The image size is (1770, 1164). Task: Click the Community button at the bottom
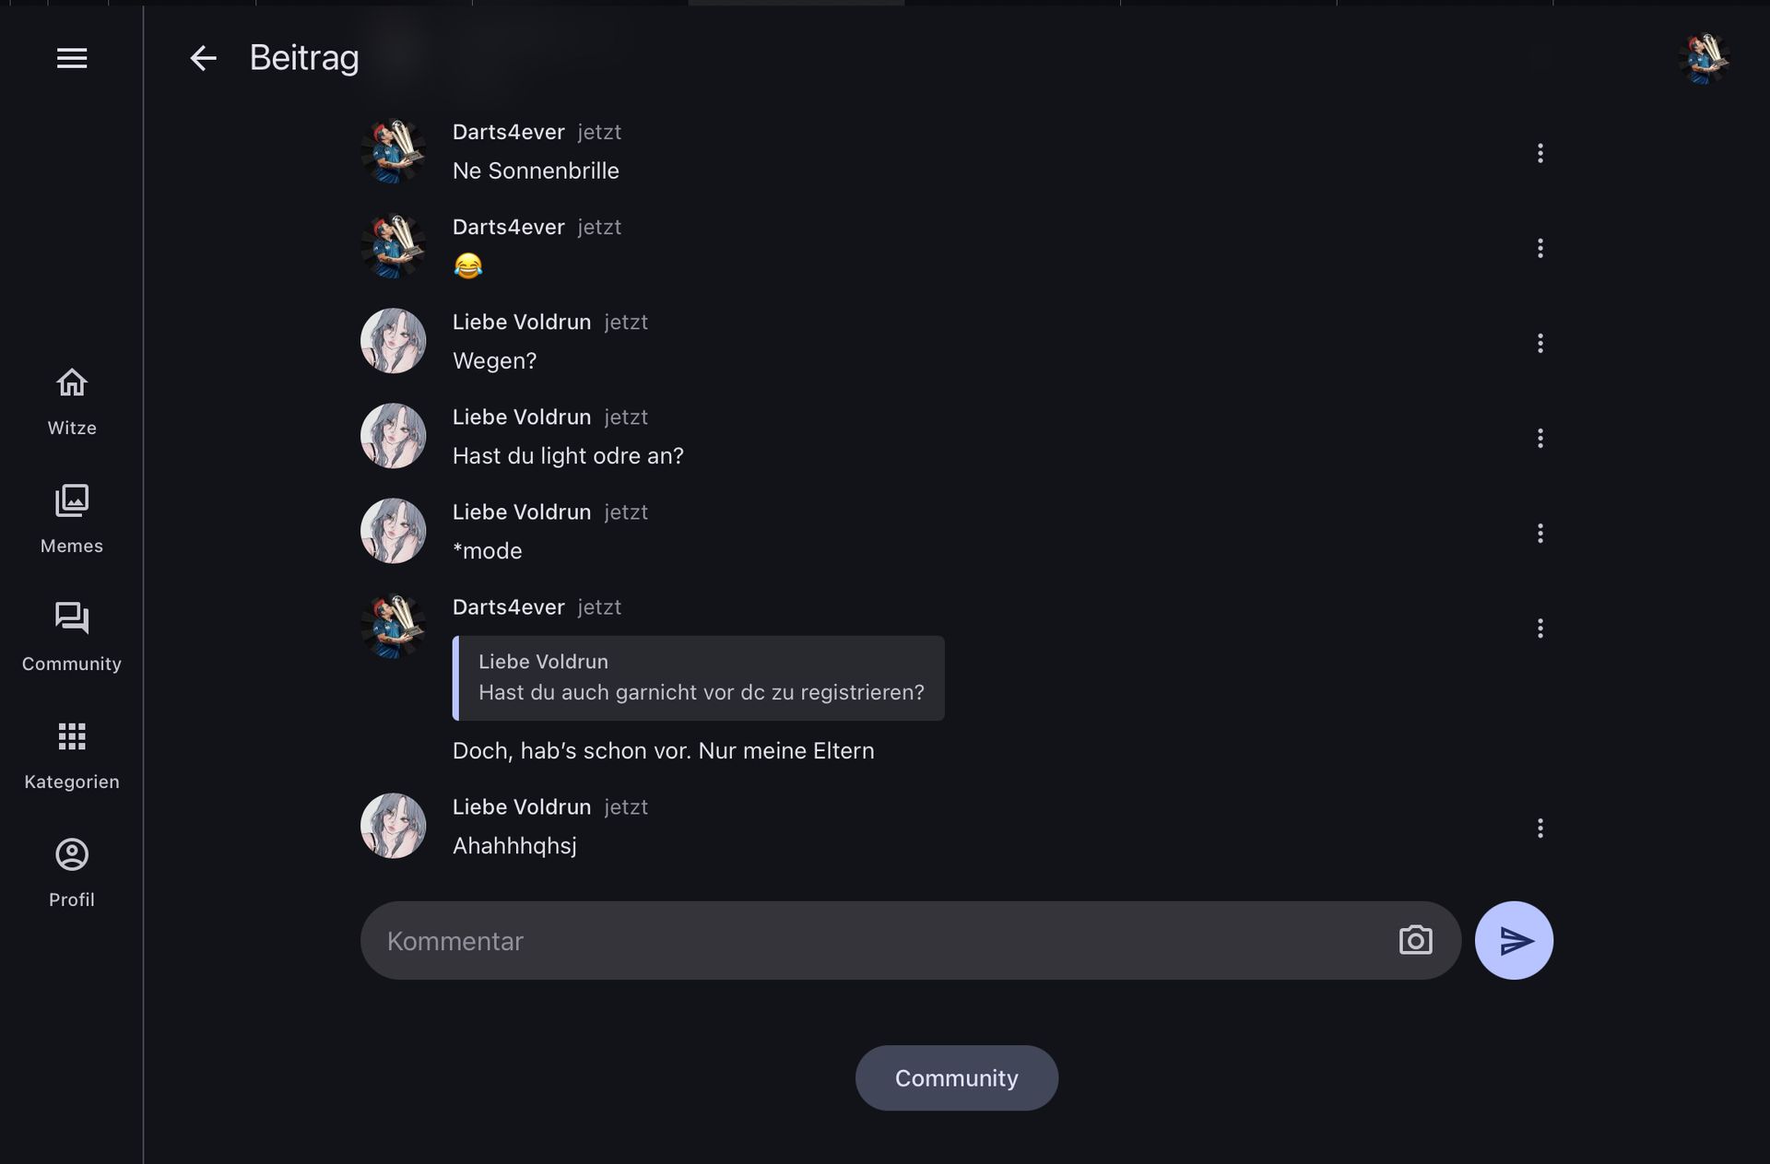pos(956,1077)
